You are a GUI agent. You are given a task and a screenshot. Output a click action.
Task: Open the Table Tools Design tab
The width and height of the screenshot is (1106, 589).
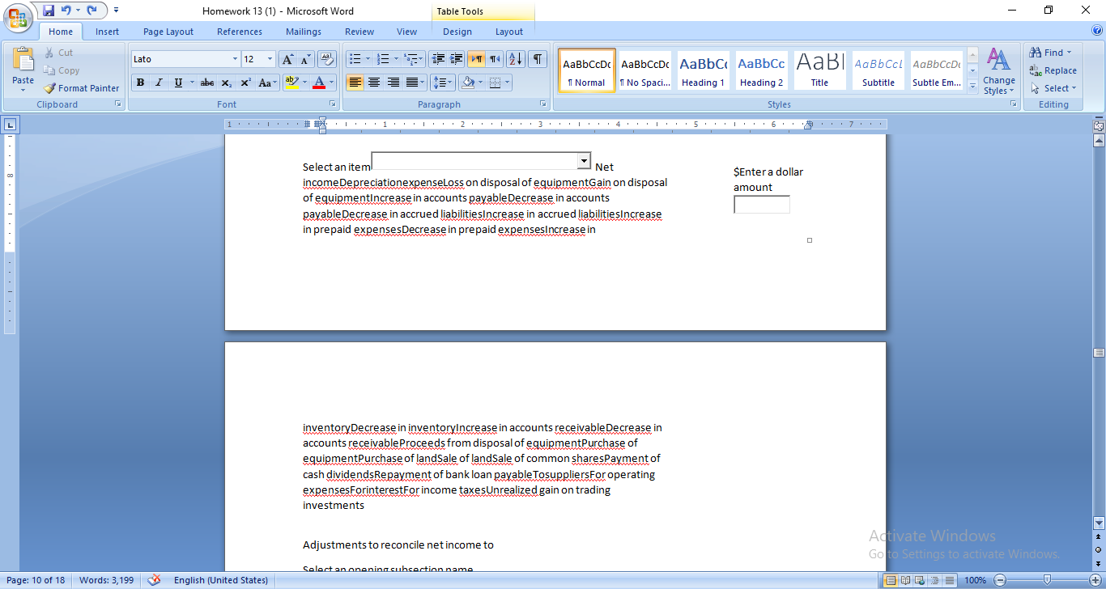[457, 31]
